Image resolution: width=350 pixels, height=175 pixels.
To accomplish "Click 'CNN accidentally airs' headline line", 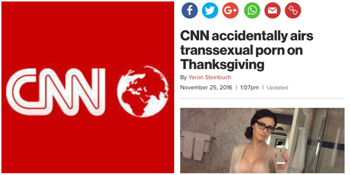I will point(247,36).
